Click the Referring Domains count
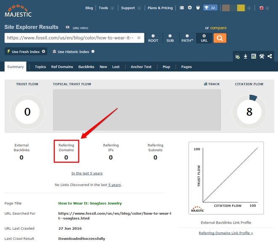 tap(66, 157)
